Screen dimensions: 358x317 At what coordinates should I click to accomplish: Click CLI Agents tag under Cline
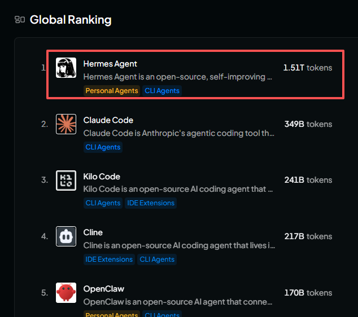(157, 259)
